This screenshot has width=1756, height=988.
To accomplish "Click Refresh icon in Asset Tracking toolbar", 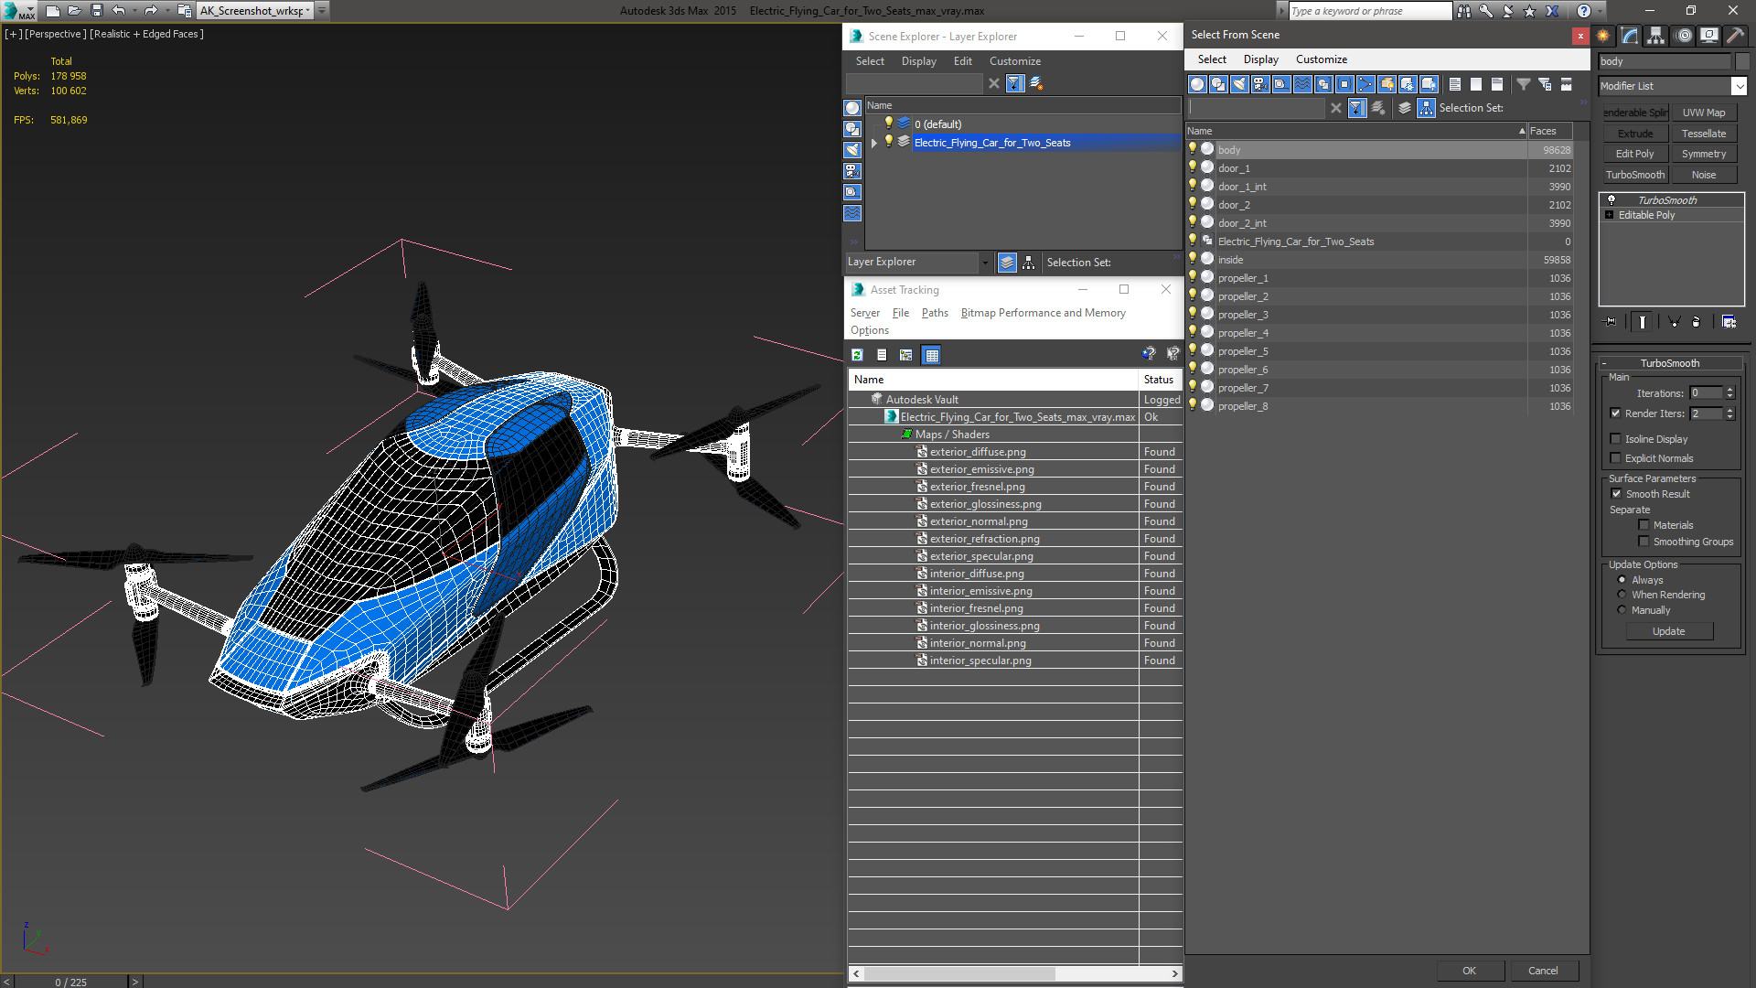I will (857, 355).
